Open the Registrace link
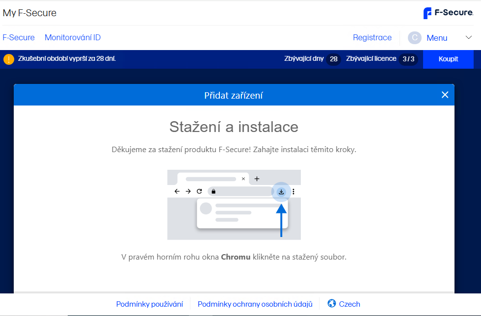Viewport: 481px width, 316px height. pos(372,37)
